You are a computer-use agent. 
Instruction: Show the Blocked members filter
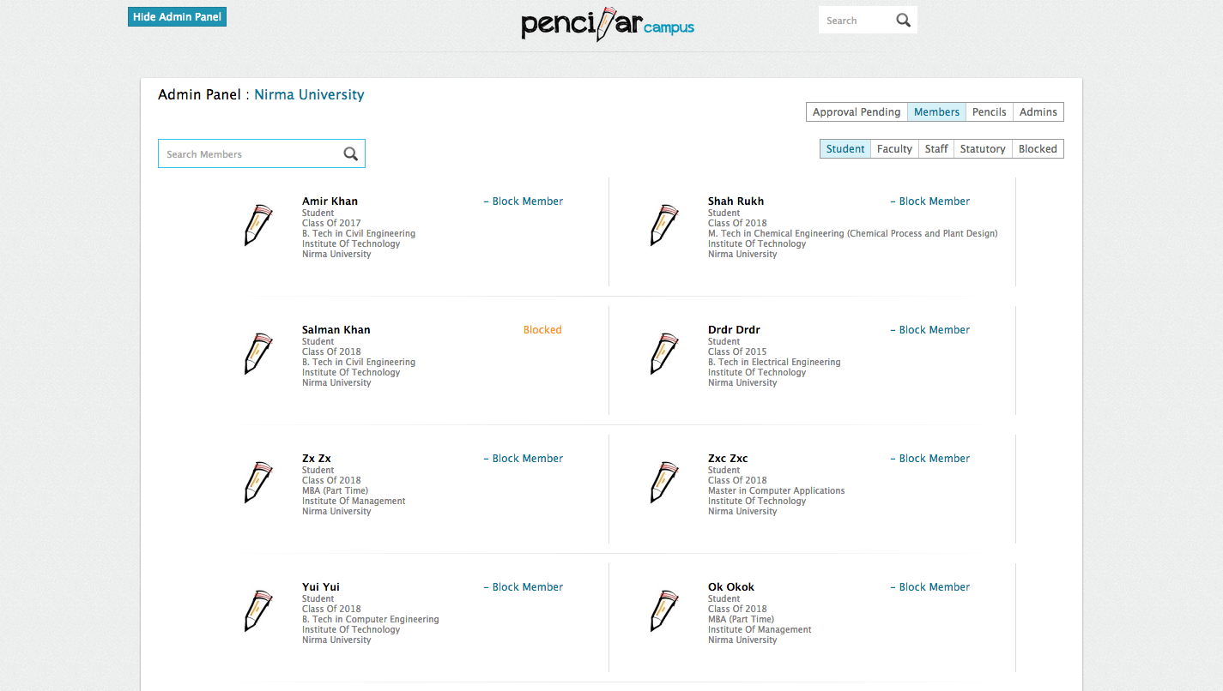click(1038, 149)
